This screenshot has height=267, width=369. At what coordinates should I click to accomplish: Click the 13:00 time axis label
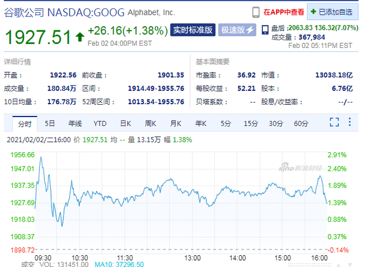(x=192, y=258)
